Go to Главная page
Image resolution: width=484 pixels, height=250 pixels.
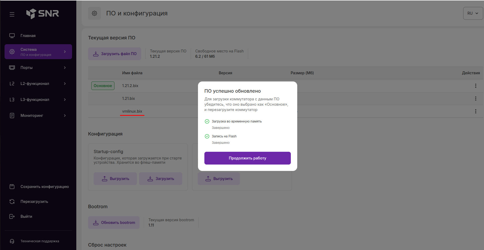(28, 36)
